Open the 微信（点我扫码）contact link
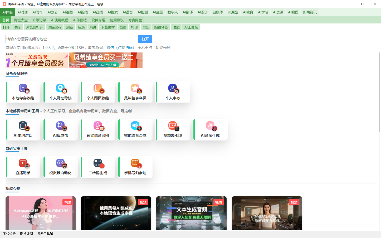381x238 pixels. coord(120,48)
